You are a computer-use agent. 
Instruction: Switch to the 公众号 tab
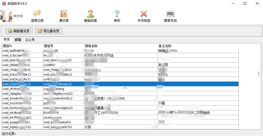(30, 40)
